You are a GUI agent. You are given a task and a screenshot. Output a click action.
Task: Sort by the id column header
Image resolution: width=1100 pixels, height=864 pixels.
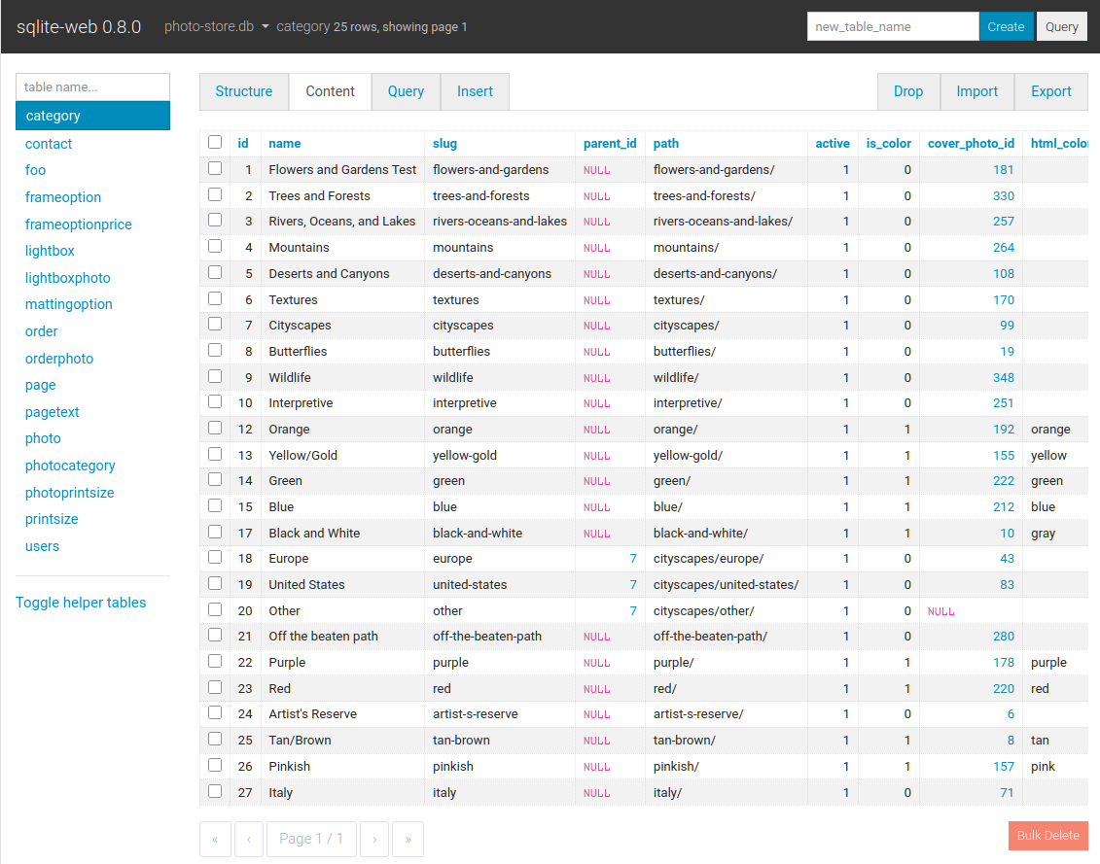tap(243, 143)
